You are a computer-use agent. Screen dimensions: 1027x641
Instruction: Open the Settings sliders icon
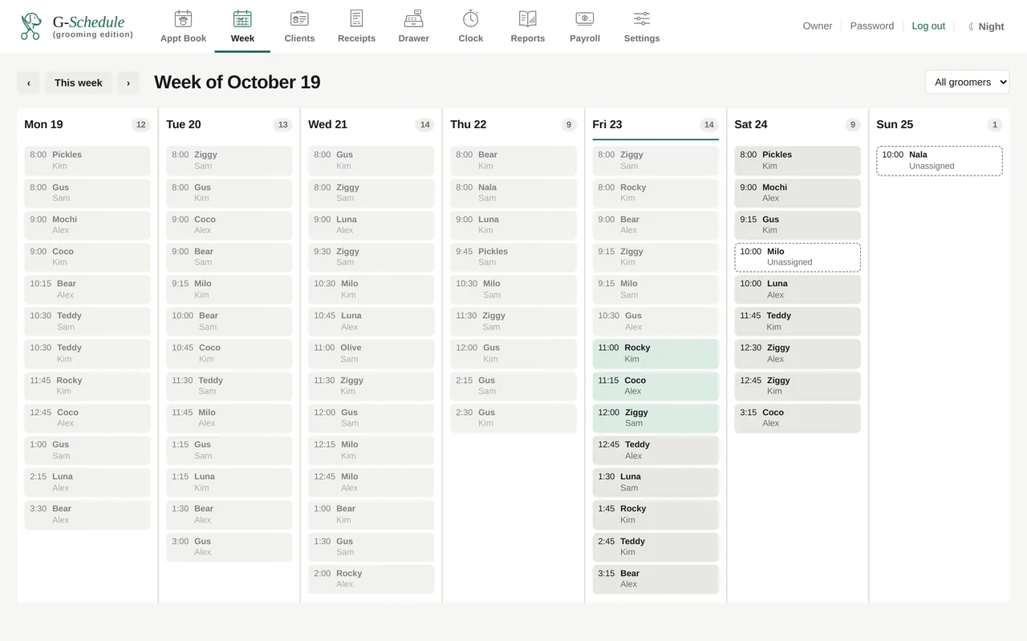coord(642,18)
